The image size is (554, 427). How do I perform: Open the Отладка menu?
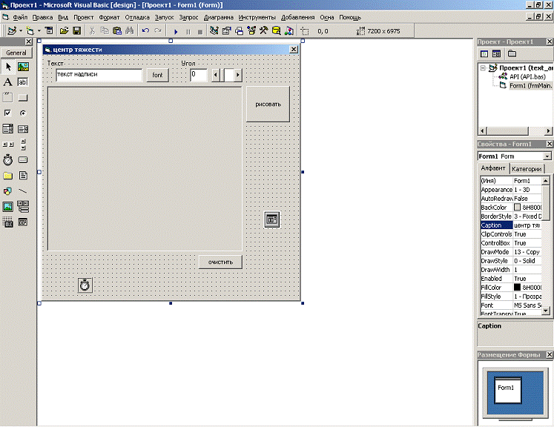[x=136, y=16]
